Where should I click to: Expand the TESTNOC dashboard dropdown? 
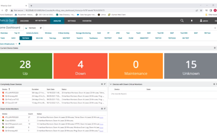coord(26,28)
